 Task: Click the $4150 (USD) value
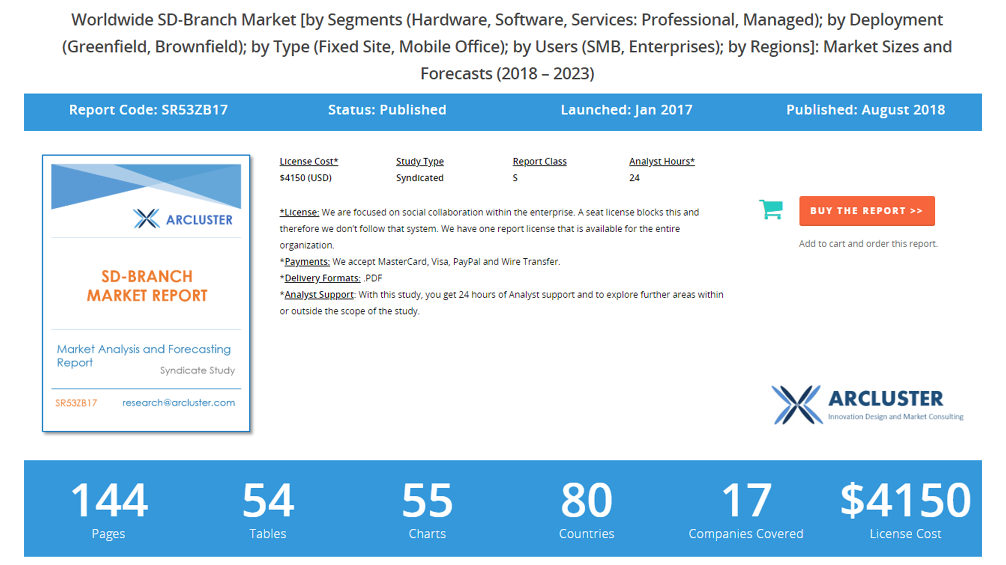coord(306,178)
